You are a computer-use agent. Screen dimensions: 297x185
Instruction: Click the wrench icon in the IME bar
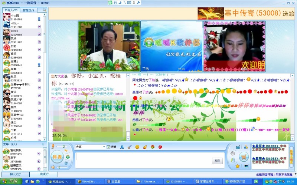tap(138, 3)
